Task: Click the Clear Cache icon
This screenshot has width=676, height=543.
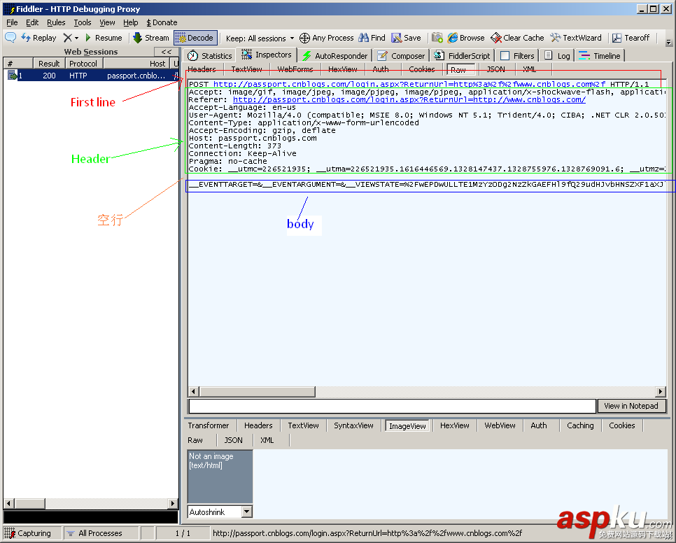Action: [x=496, y=38]
